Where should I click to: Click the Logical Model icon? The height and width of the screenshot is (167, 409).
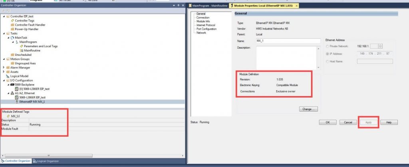tap(8, 76)
